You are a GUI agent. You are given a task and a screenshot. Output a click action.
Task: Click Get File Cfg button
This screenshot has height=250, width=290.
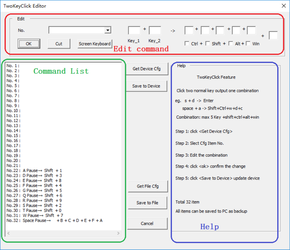point(148,186)
